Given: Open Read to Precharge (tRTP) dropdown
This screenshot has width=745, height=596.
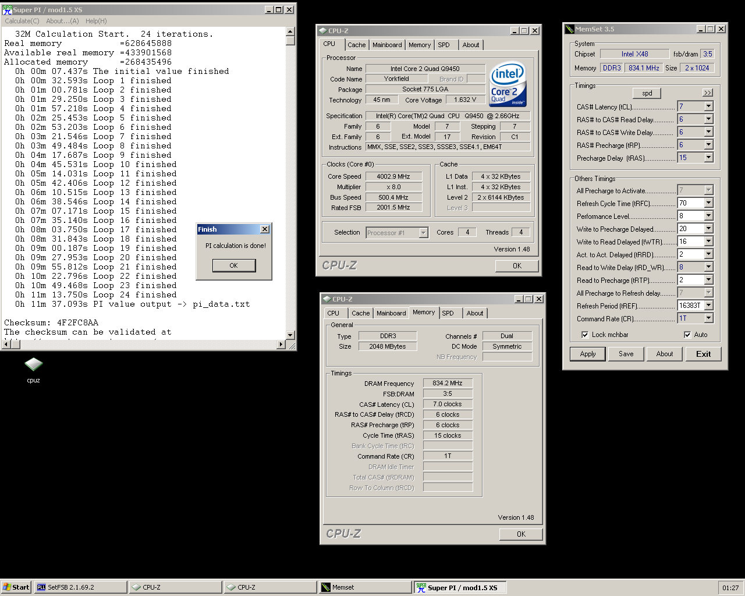Looking at the screenshot, I should [708, 280].
